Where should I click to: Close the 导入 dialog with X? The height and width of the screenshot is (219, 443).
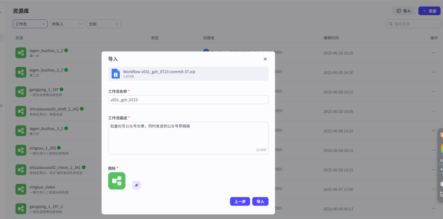click(265, 59)
